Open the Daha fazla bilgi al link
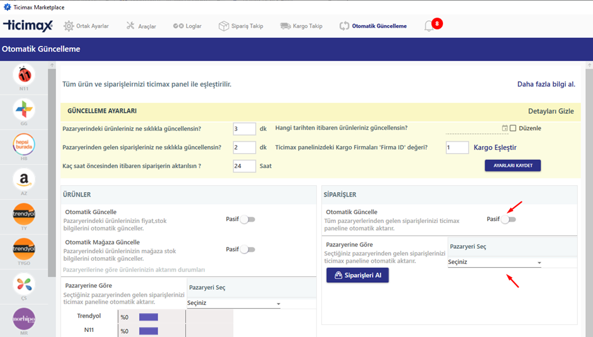 546,84
